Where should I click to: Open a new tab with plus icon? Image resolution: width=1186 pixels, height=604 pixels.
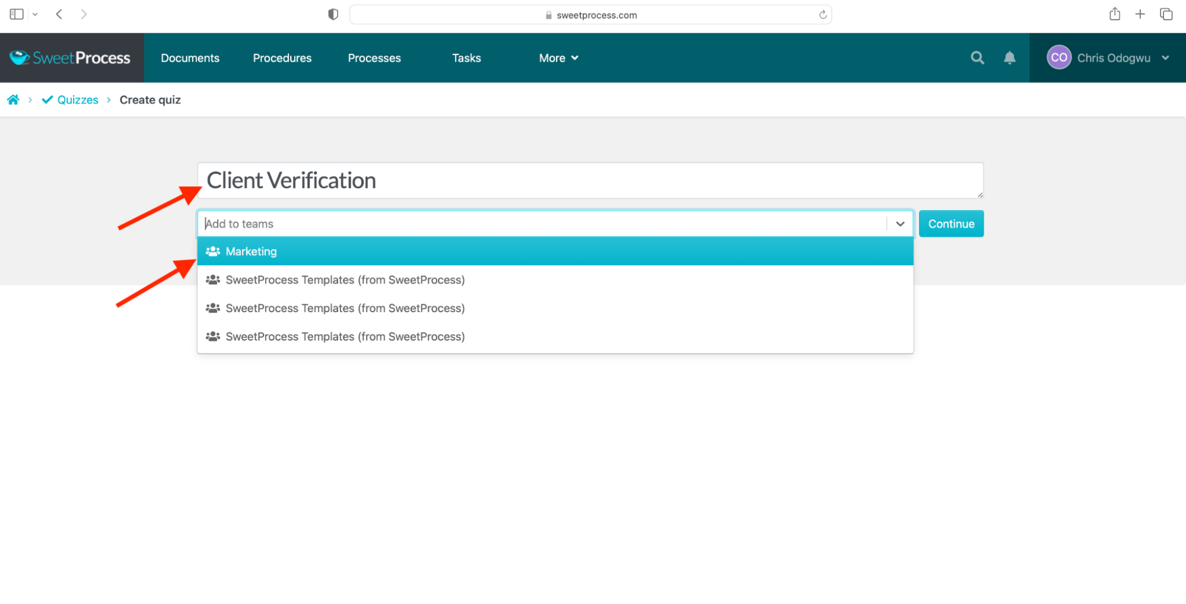coord(1140,14)
